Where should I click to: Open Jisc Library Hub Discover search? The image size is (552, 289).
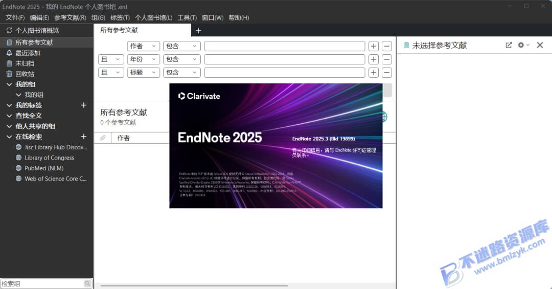[x=56, y=147]
